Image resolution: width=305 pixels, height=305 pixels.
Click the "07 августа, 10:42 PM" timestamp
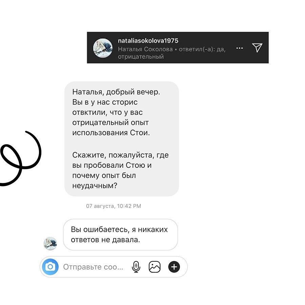(114, 206)
